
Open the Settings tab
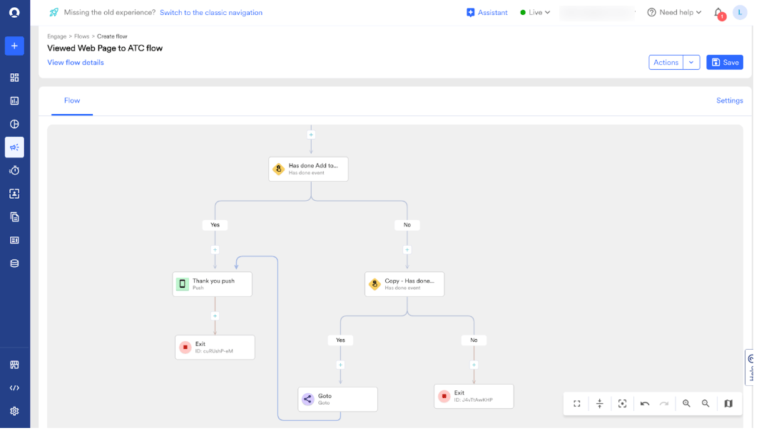click(730, 100)
